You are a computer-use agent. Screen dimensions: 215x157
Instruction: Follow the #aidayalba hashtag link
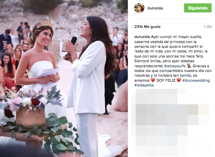pyautogui.click(x=144, y=85)
